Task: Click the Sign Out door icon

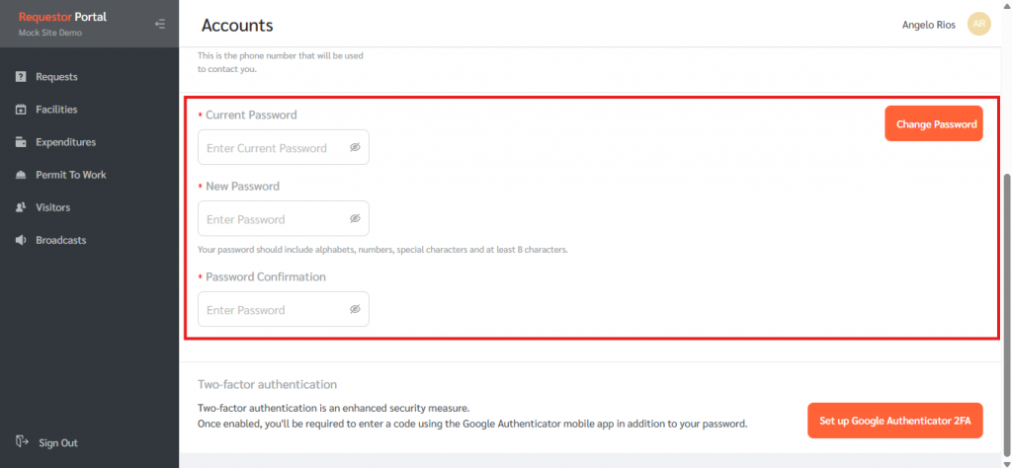Action: coord(22,442)
